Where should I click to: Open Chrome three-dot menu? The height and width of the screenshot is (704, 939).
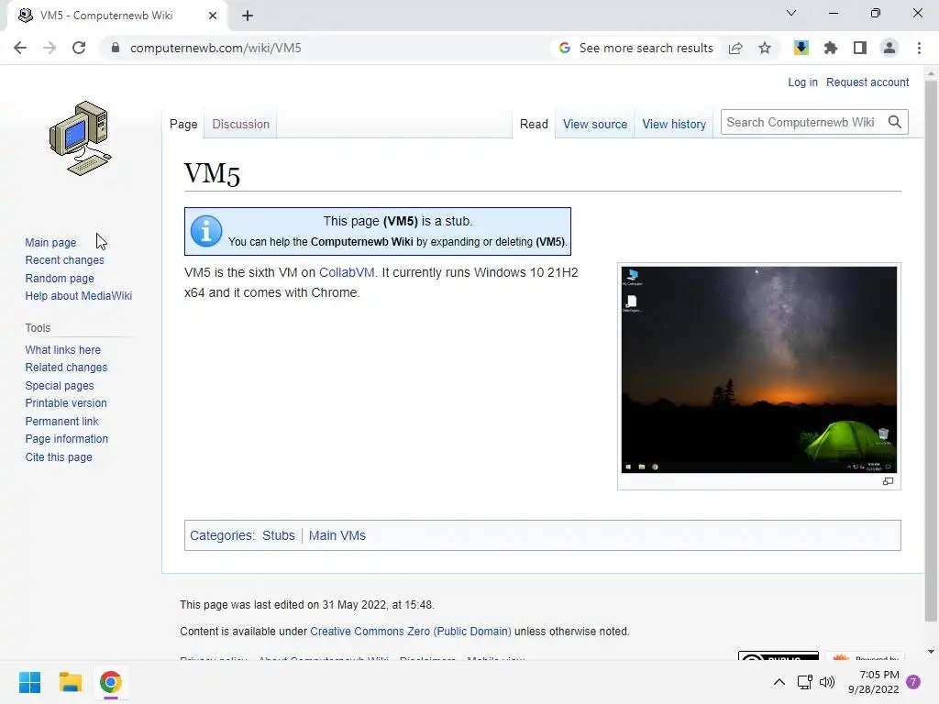point(919,48)
